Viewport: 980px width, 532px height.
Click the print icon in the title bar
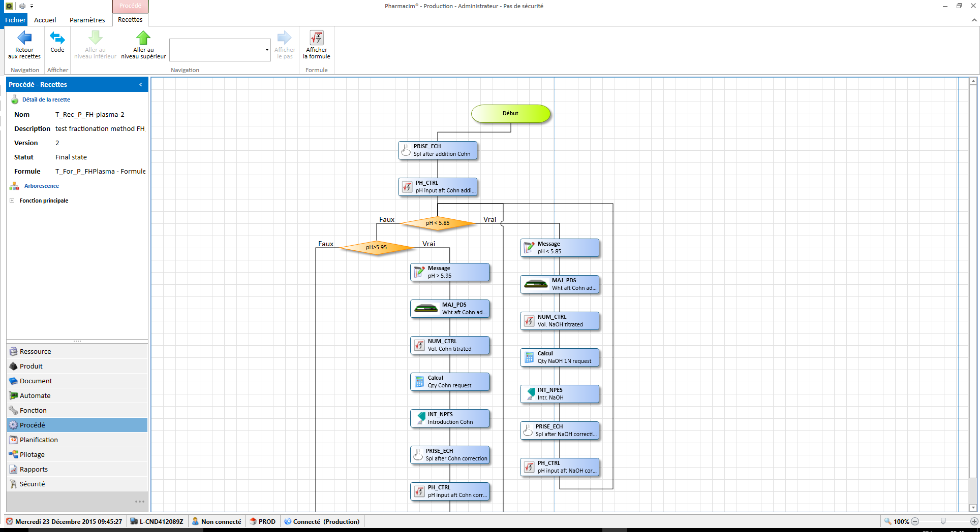click(x=22, y=6)
